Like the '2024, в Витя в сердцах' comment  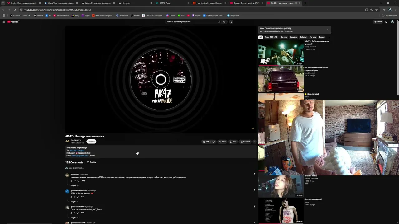click(x=71, y=197)
